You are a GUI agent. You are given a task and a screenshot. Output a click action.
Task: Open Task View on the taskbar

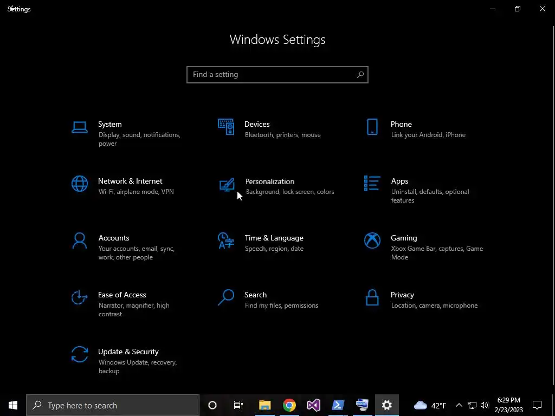pos(238,405)
